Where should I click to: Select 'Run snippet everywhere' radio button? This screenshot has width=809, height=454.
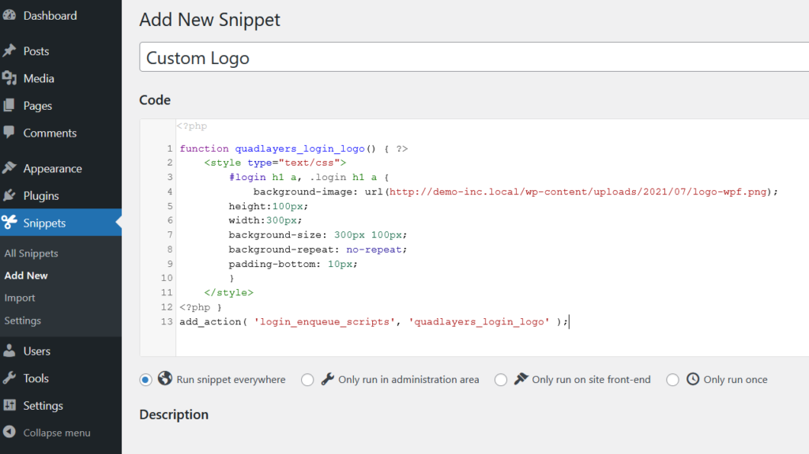tap(145, 380)
